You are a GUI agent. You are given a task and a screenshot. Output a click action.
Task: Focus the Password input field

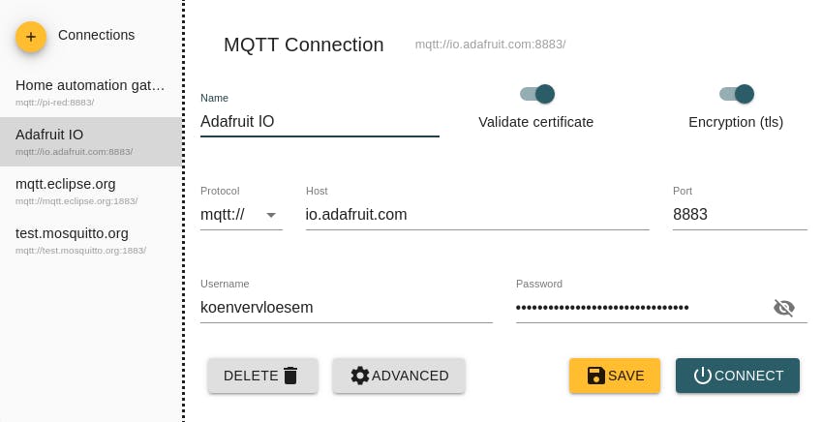[x=639, y=308]
